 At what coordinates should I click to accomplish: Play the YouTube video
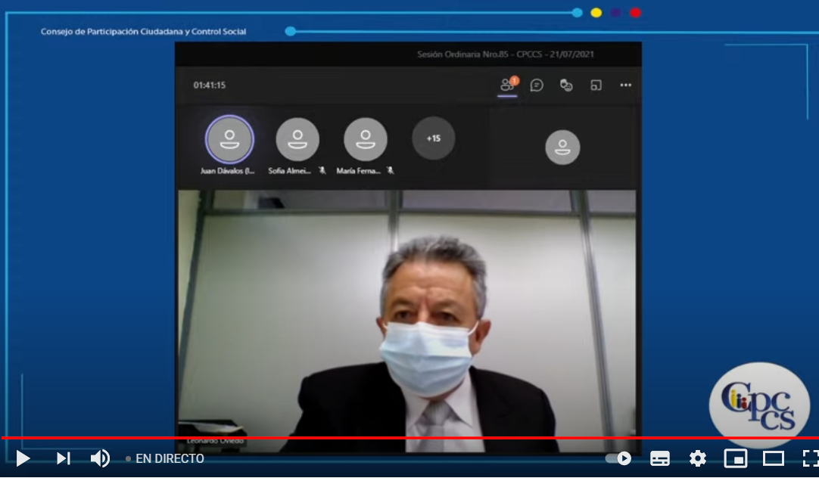click(x=23, y=458)
